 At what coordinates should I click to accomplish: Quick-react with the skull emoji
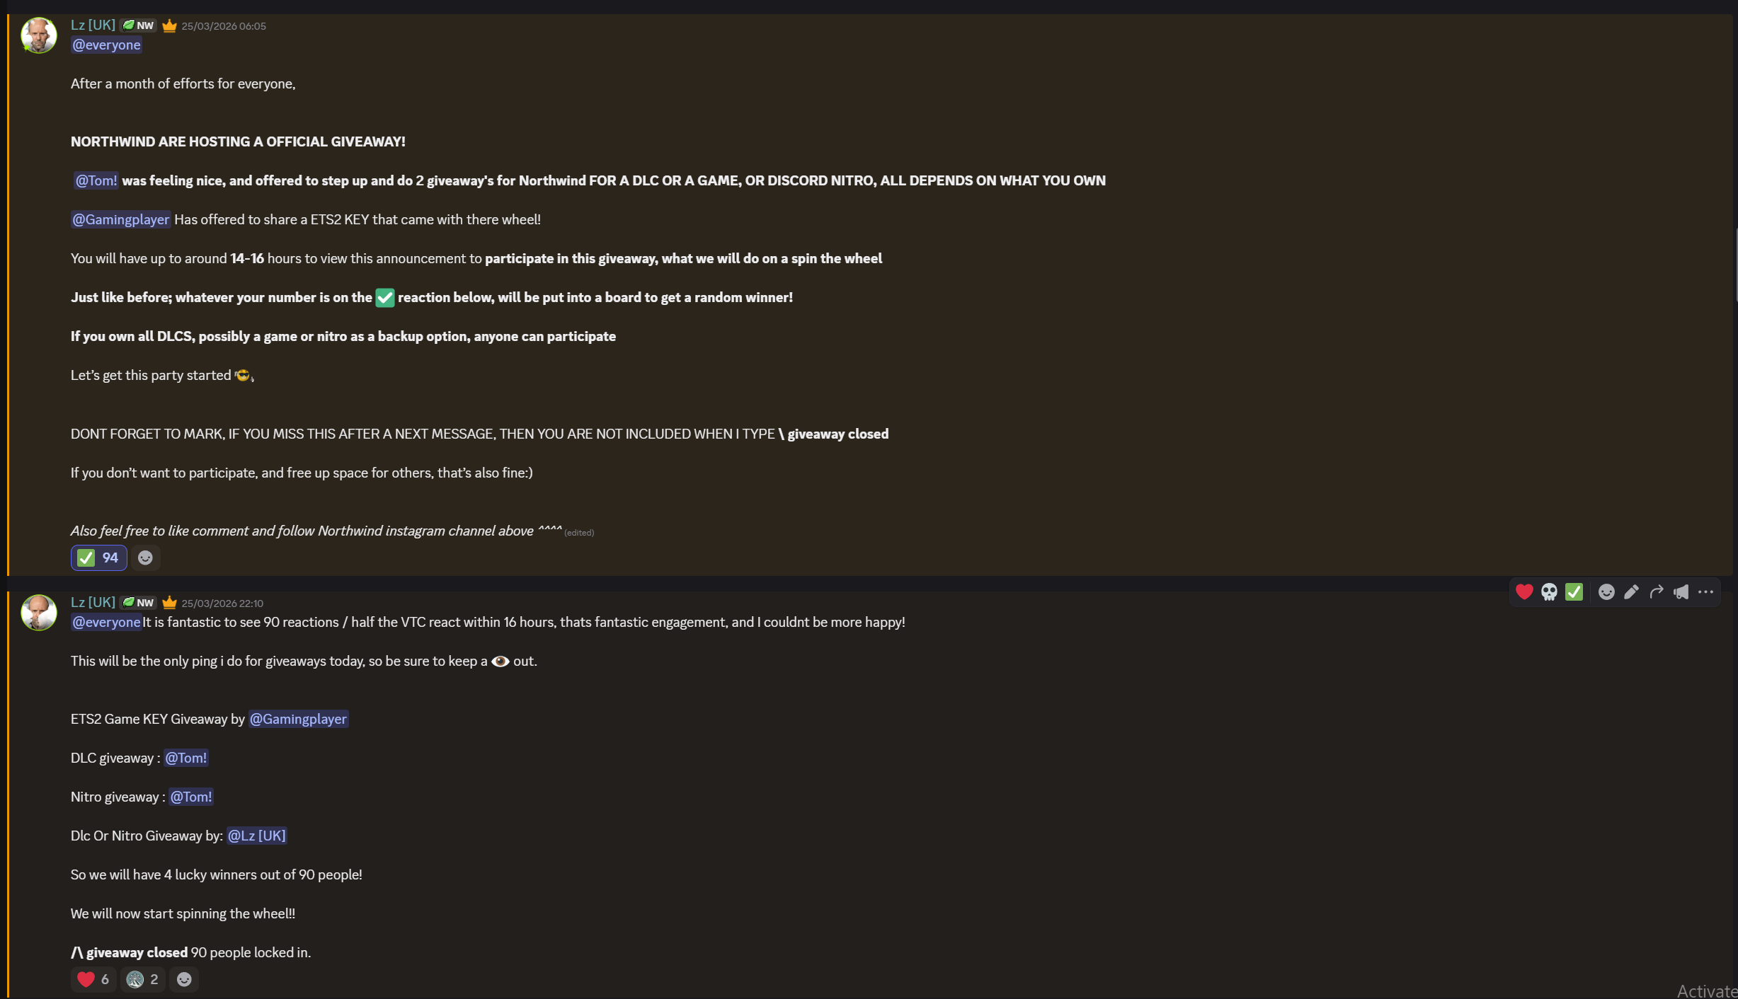1549,592
